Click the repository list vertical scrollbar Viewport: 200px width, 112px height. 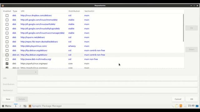click(183, 28)
